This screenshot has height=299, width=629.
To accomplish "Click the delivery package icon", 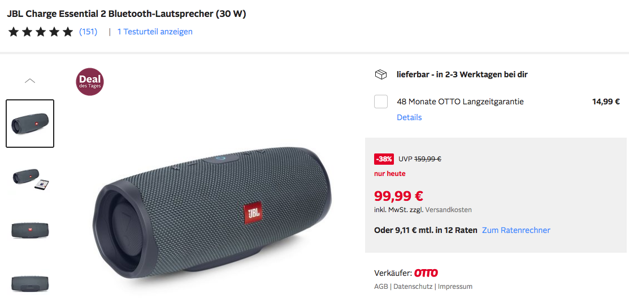I will pos(380,74).
